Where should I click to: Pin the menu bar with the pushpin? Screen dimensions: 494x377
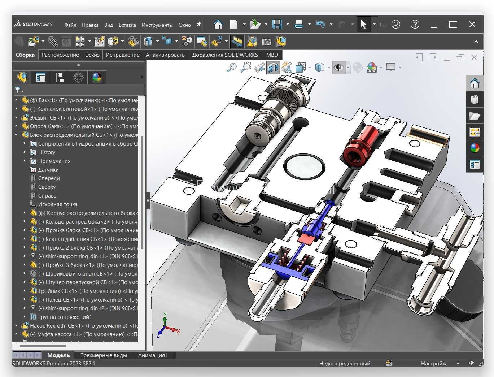(x=198, y=24)
